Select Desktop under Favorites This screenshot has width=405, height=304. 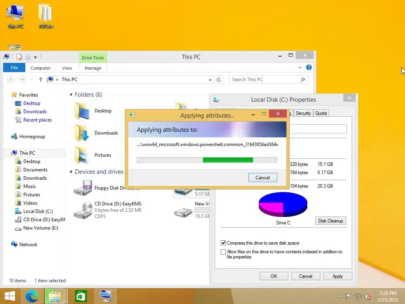click(28, 103)
